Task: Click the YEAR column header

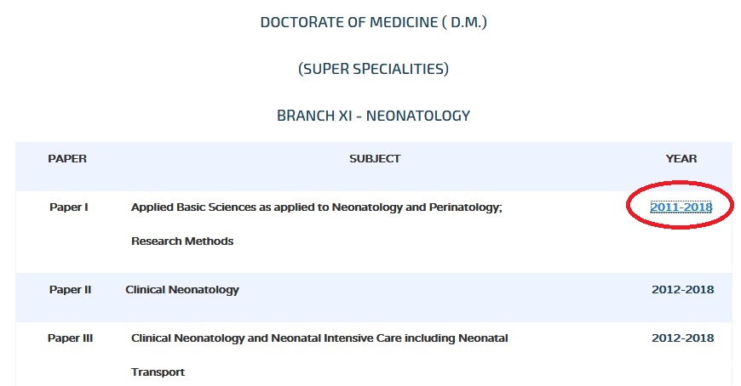Action: 681,158
